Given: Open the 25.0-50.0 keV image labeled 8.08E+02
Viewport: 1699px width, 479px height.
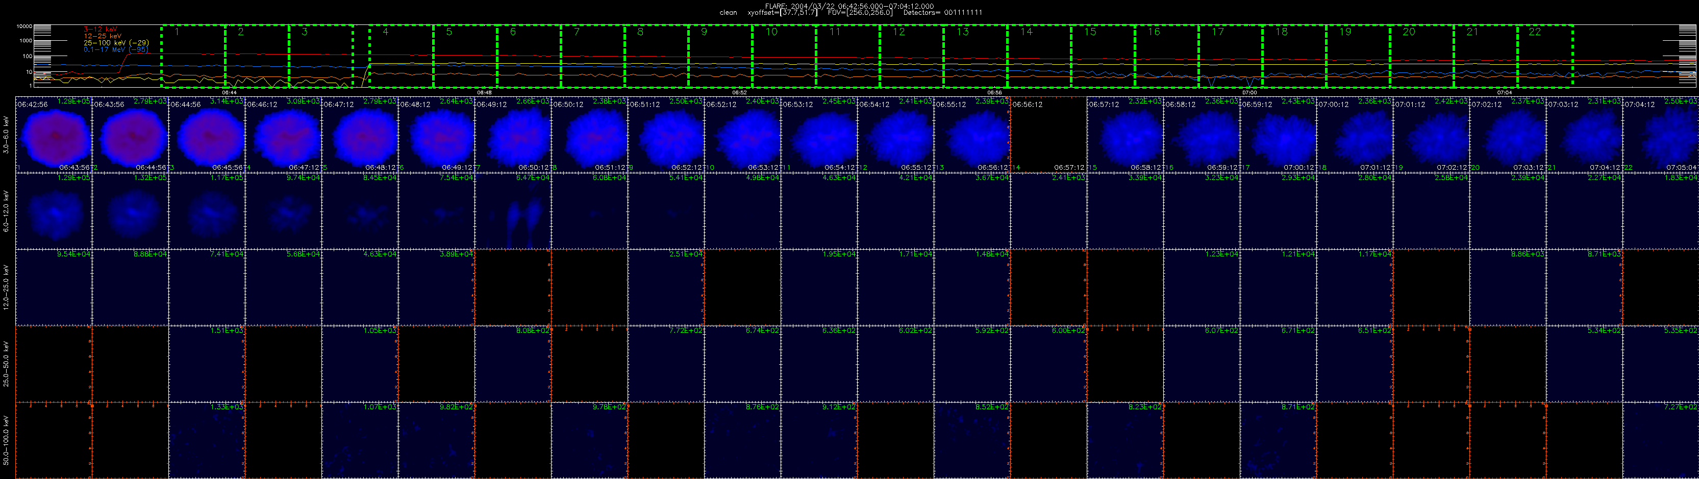Looking at the screenshot, I should click(x=513, y=364).
